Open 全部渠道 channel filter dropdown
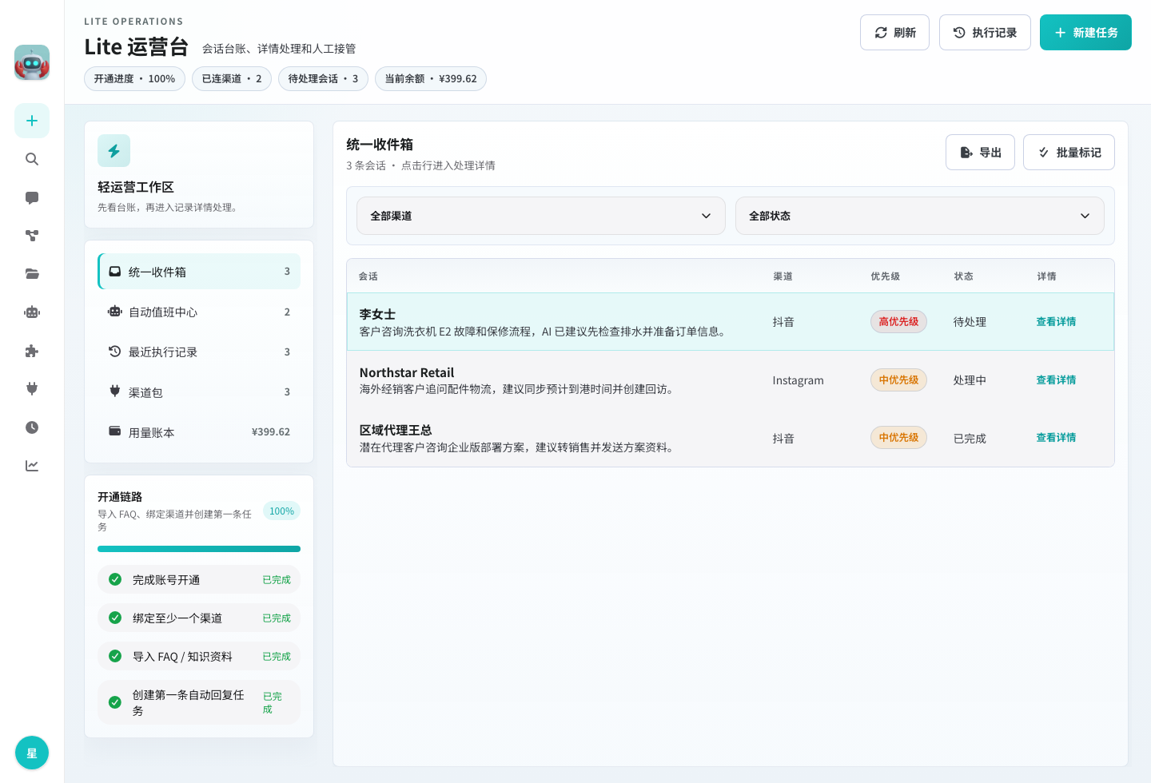The image size is (1151, 783). (x=541, y=216)
